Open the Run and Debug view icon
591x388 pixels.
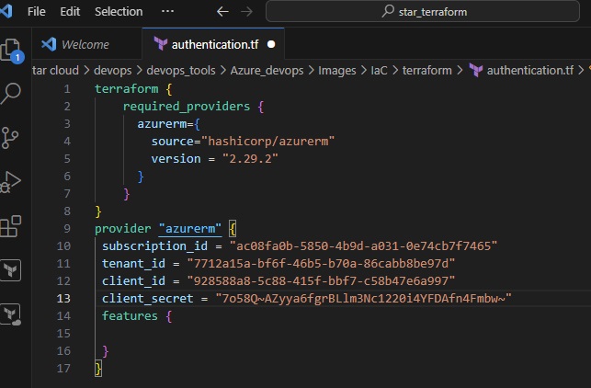[x=10, y=182]
